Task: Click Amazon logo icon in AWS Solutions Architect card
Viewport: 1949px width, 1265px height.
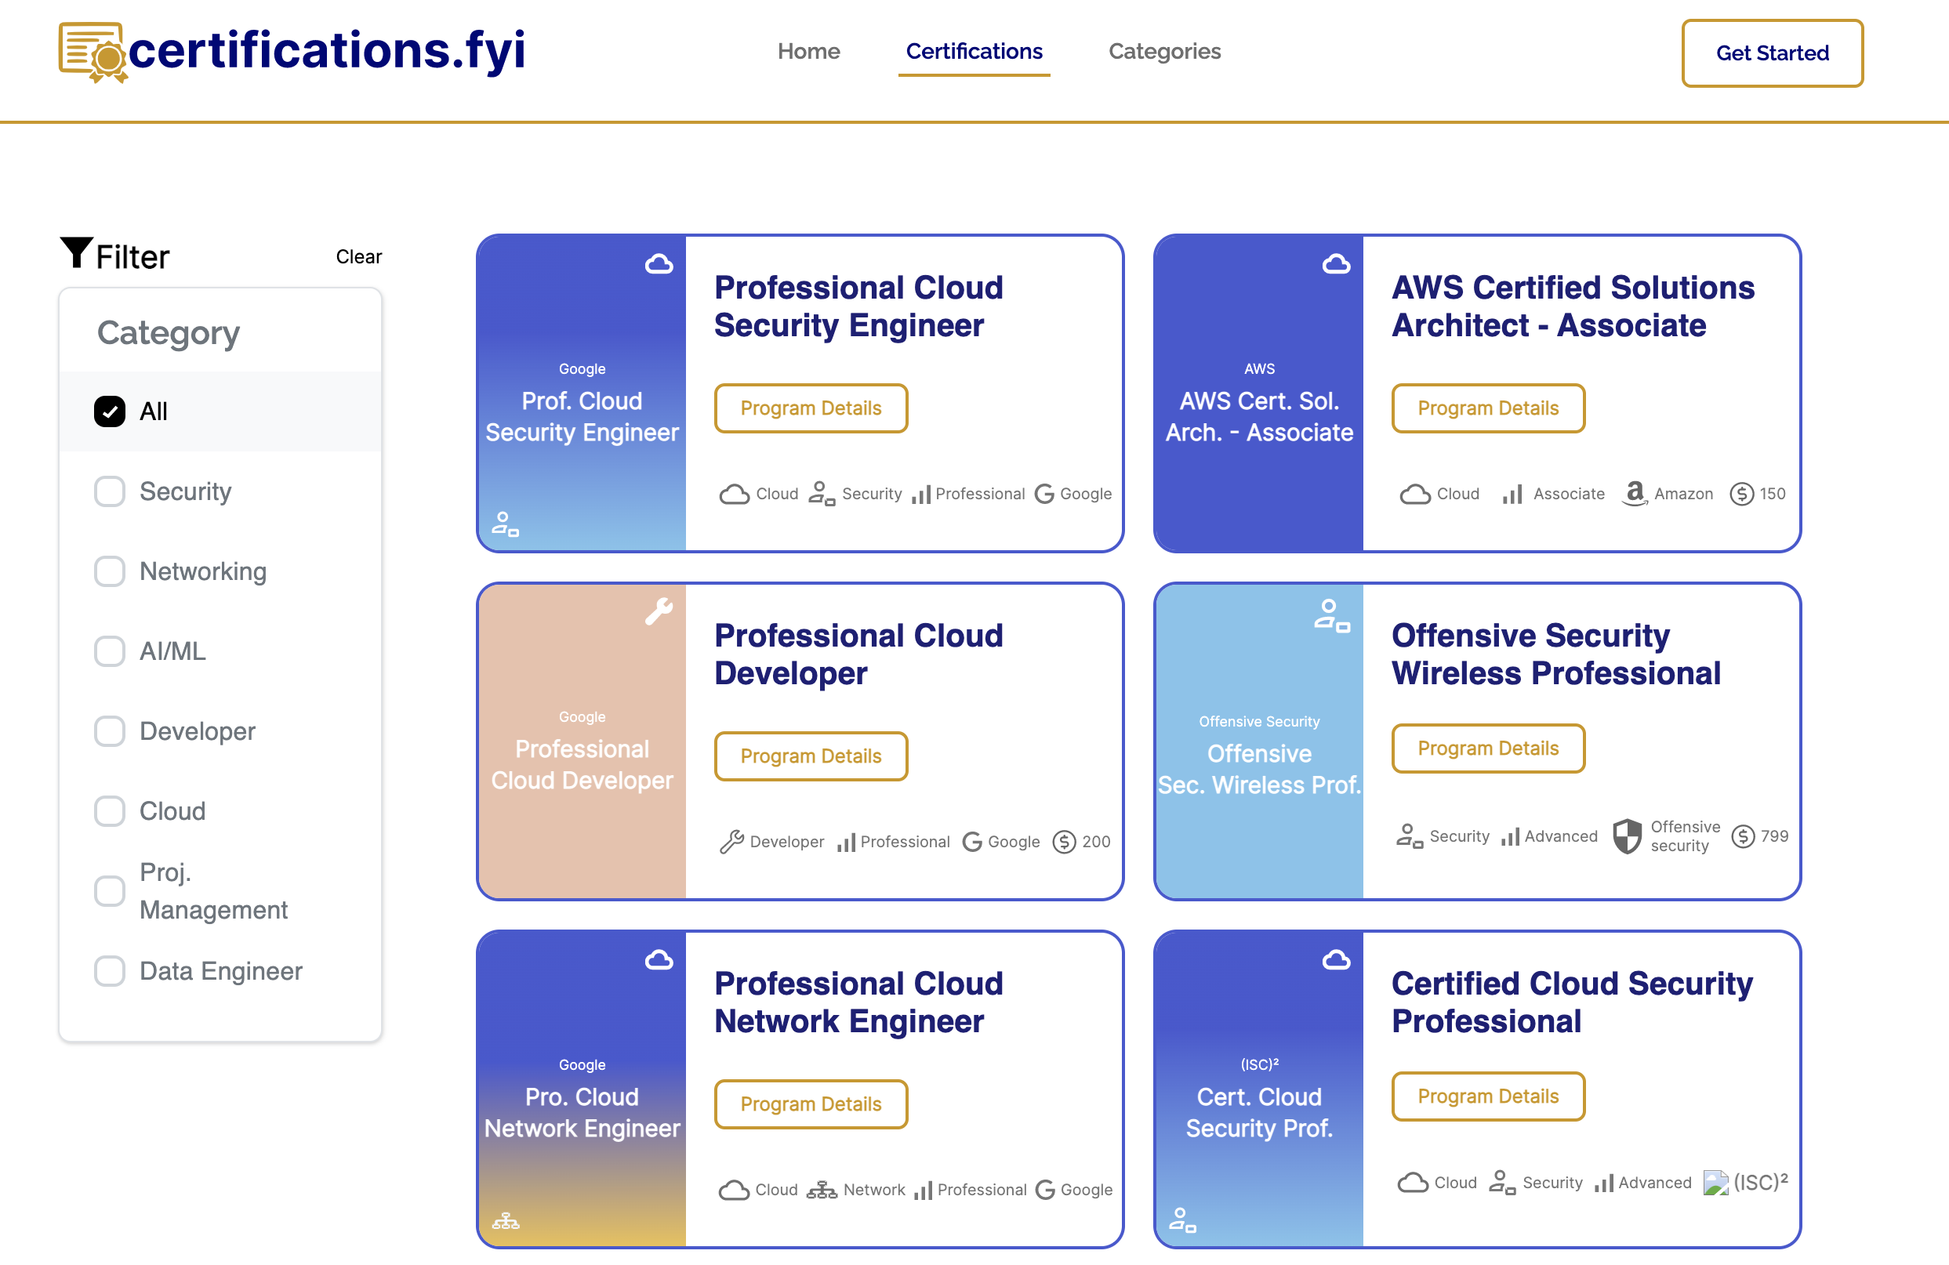Action: coord(1635,494)
